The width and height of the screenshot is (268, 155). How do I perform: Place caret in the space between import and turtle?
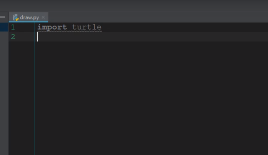70,27
